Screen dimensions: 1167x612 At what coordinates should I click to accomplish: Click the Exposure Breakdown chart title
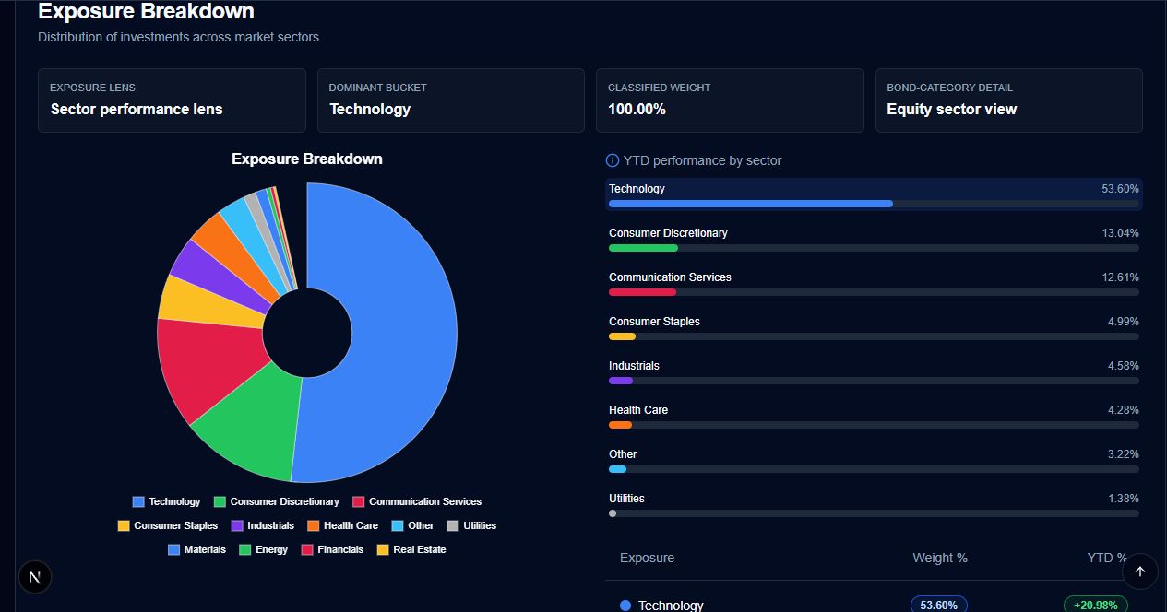pyautogui.click(x=307, y=159)
